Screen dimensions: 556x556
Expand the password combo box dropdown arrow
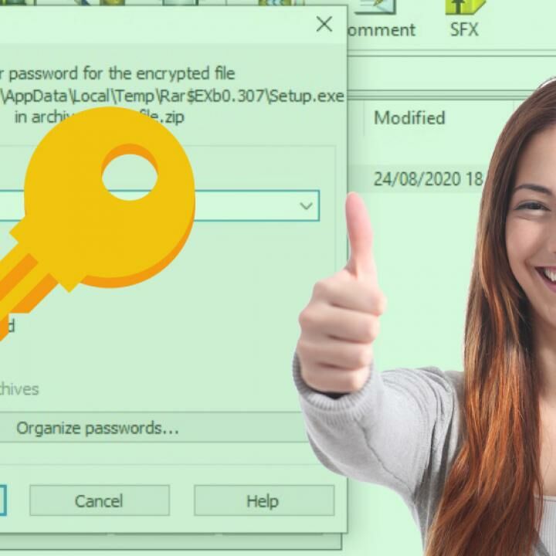(306, 206)
